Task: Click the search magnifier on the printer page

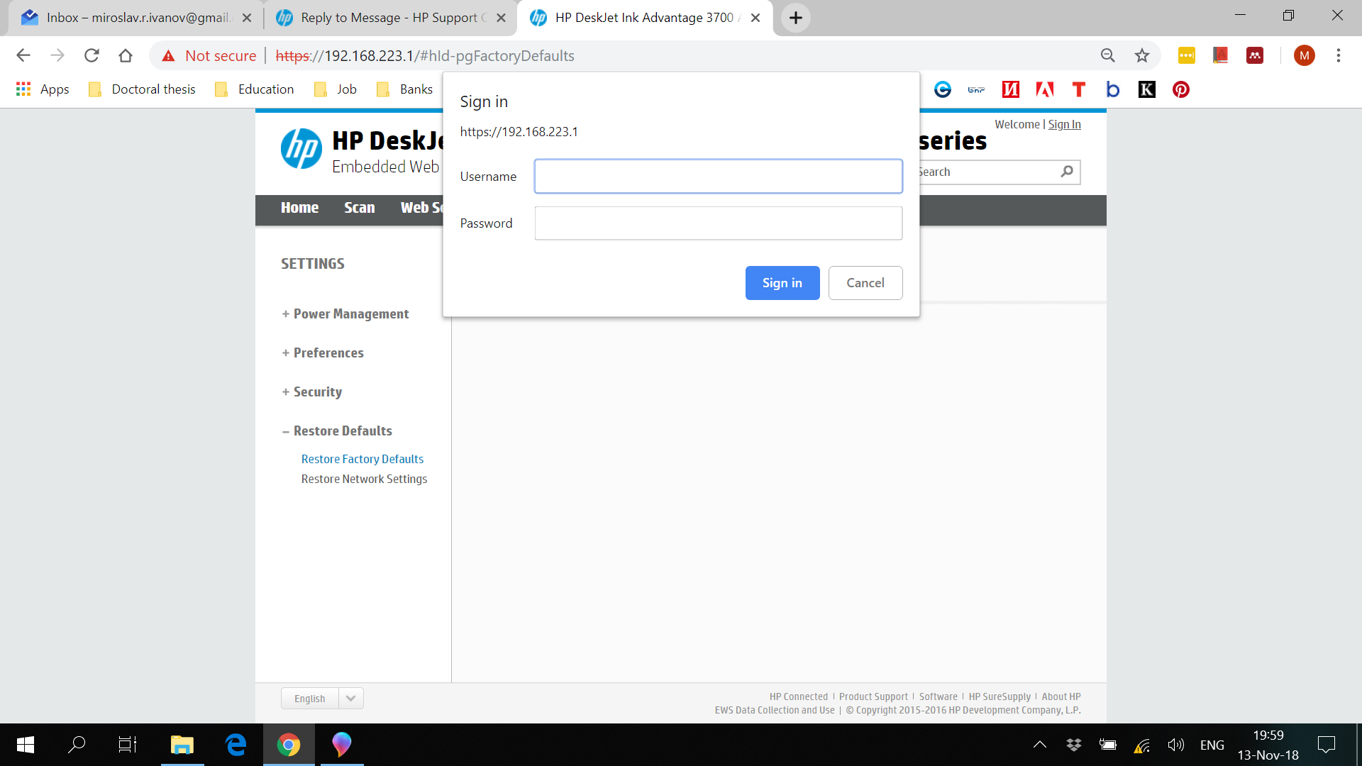Action: tap(1067, 172)
